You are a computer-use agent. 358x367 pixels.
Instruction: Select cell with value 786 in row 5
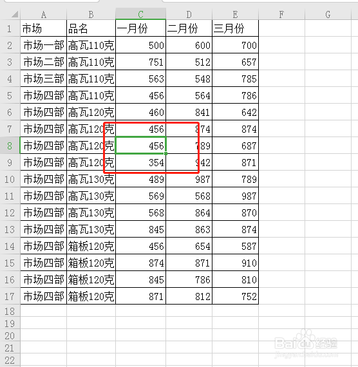(235, 95)
